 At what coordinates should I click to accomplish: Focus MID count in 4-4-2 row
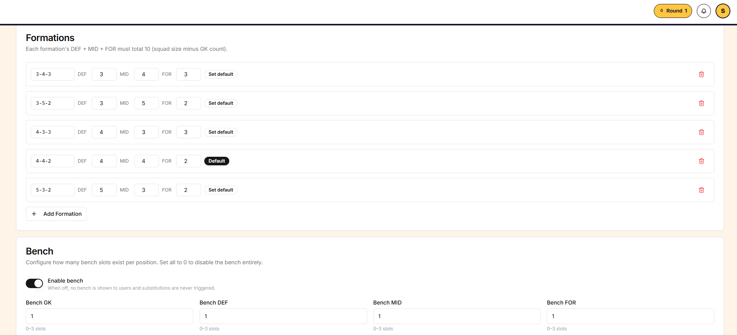point(146,161)
